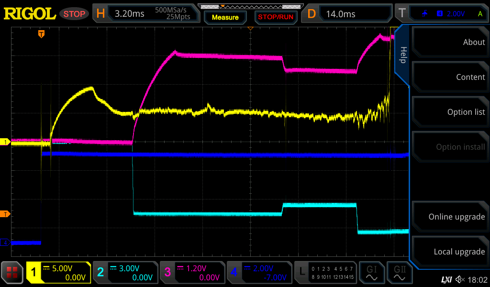
Task: Toggle channel 3 magenta 1.20V label
Action: 192,273
